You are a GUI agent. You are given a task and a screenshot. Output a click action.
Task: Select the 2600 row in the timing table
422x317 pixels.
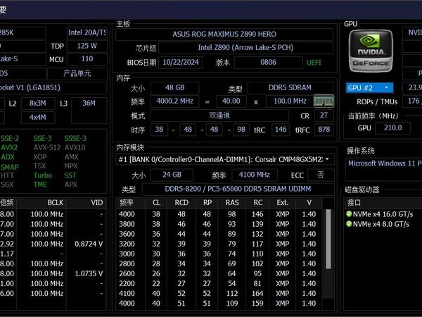tap(219, 273)
